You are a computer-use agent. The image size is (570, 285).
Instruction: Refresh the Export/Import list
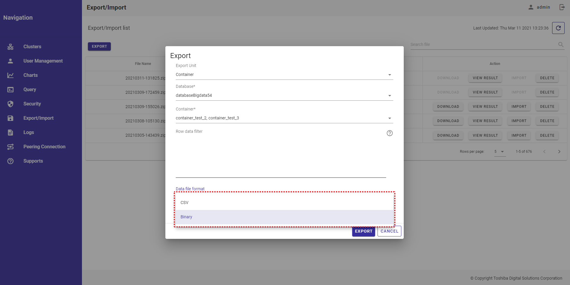point(558,28)
